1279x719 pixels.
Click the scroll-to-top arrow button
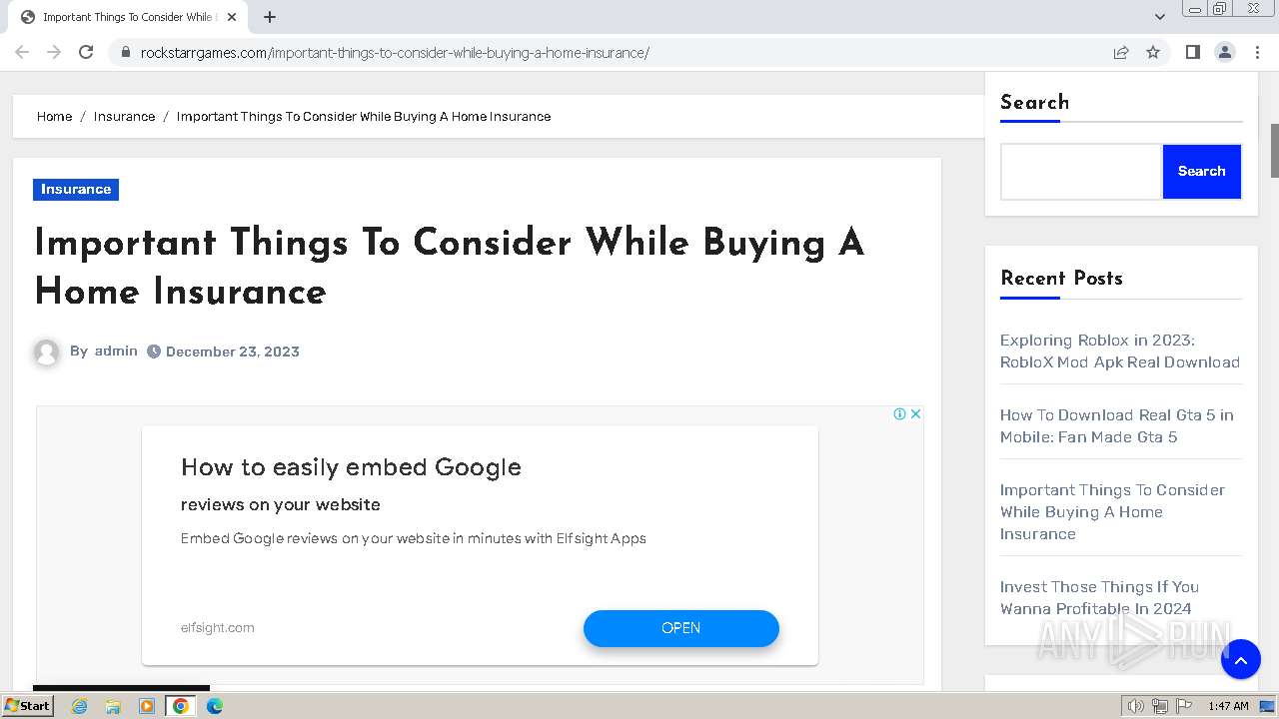pos(1240,659)
